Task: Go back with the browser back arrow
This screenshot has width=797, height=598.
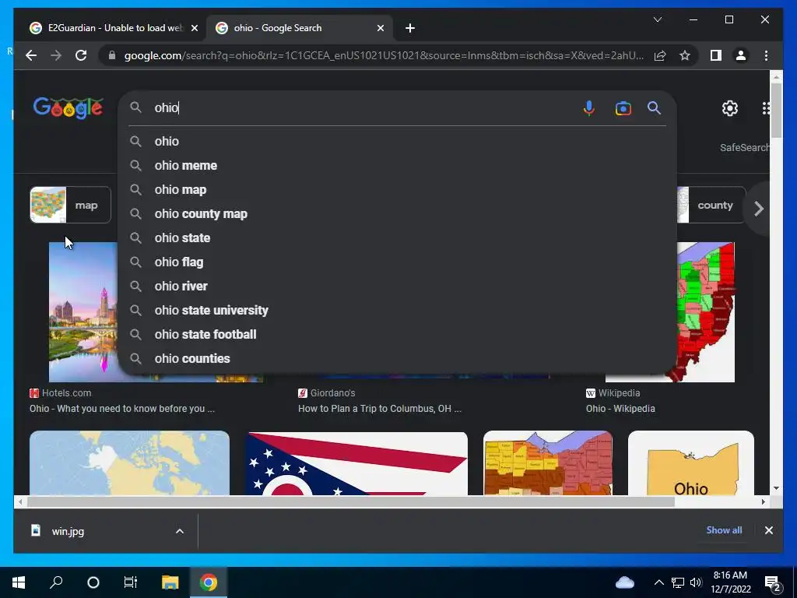Action: (31, 55)
